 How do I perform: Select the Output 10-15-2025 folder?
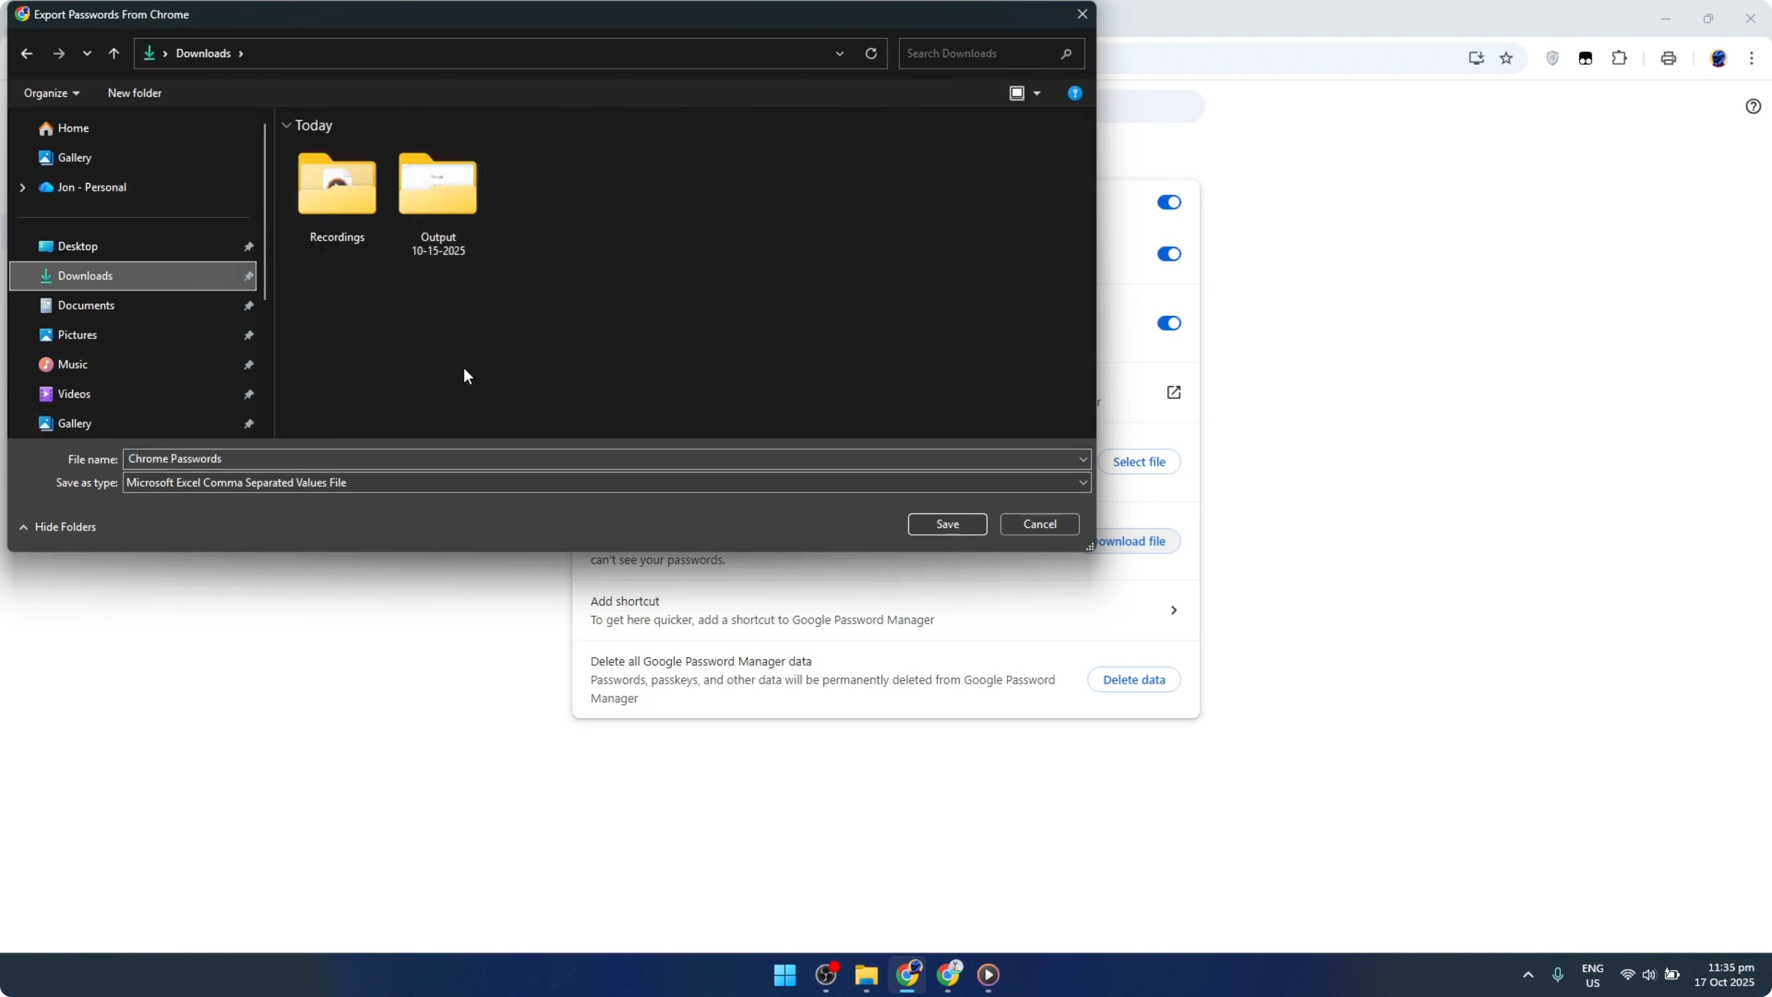[438, 204]
